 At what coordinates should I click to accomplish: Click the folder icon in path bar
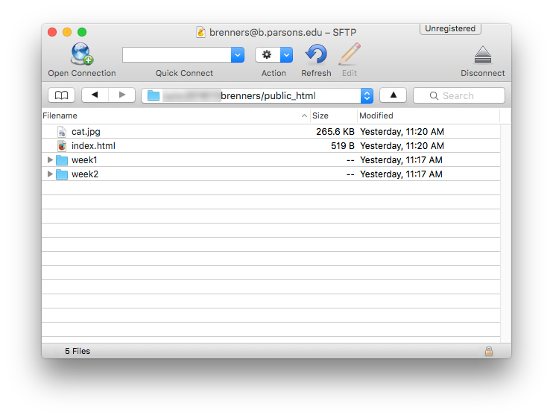click(x=154, y=95)
